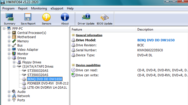Click the Drive Revision value BCIC
Image resolution: width=188 pixels, height=105 pixels.
tap(141, 45)
